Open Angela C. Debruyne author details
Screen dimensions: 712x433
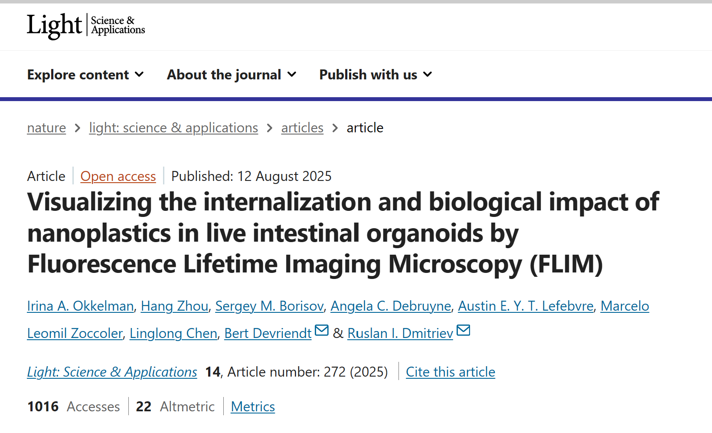pyautogui.click(x=391, y=306)
